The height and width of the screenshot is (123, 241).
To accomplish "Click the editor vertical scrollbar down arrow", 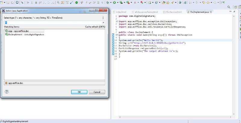I will coord(234,114).
